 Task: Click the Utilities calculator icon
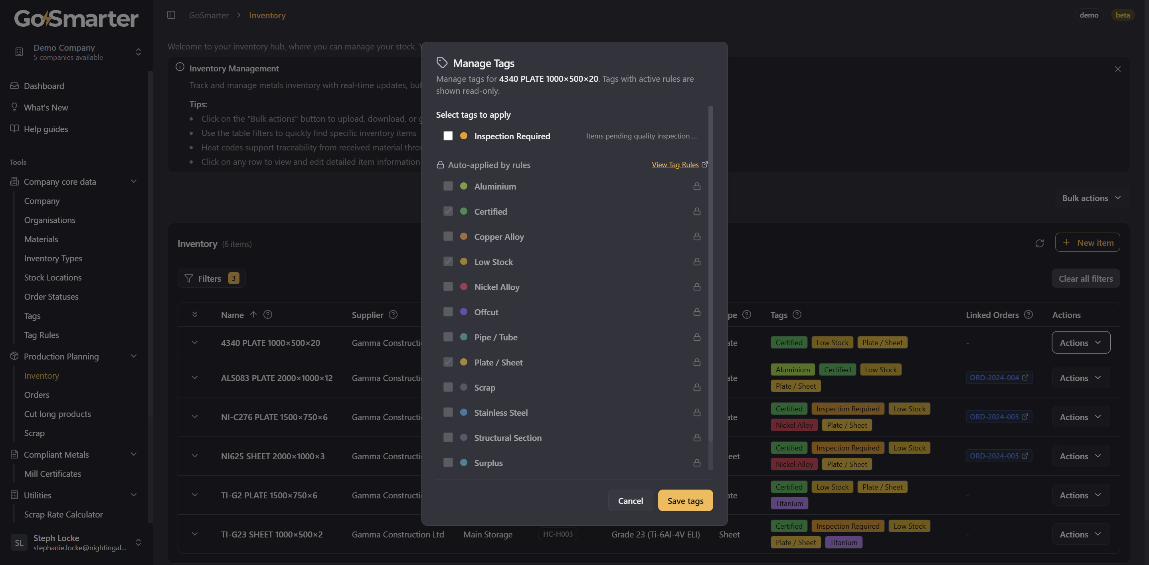pos(14,495)
